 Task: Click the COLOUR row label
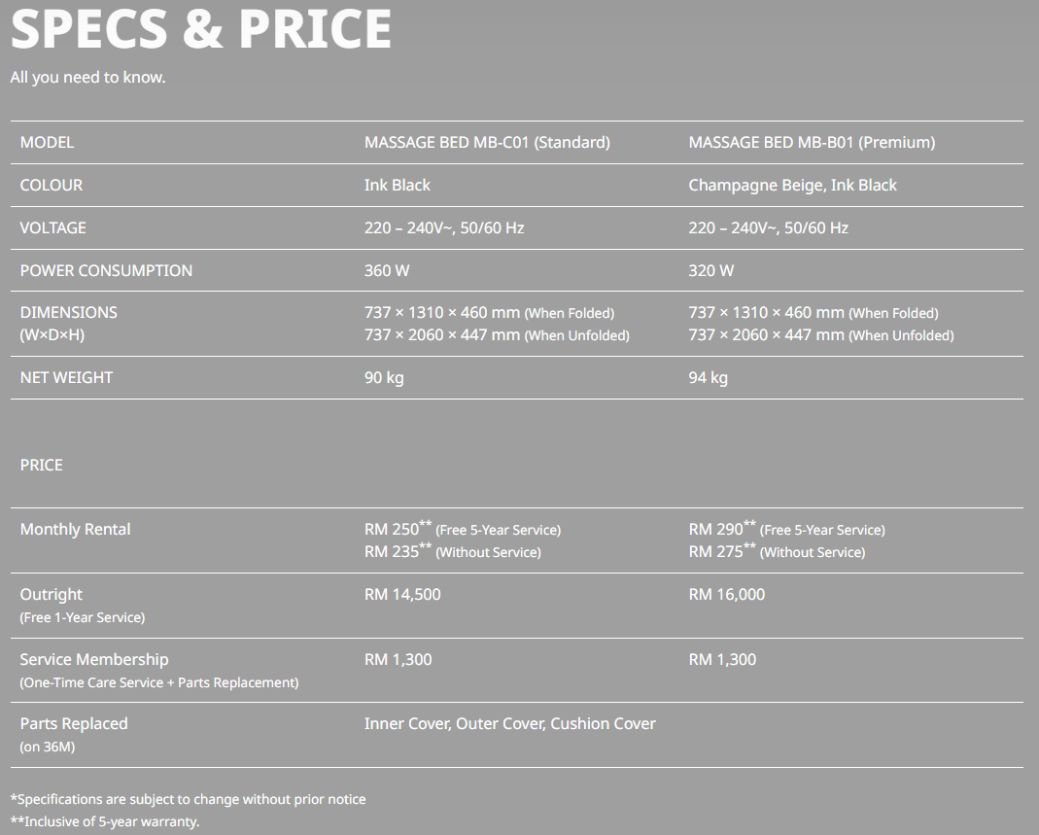pos(52,186)
